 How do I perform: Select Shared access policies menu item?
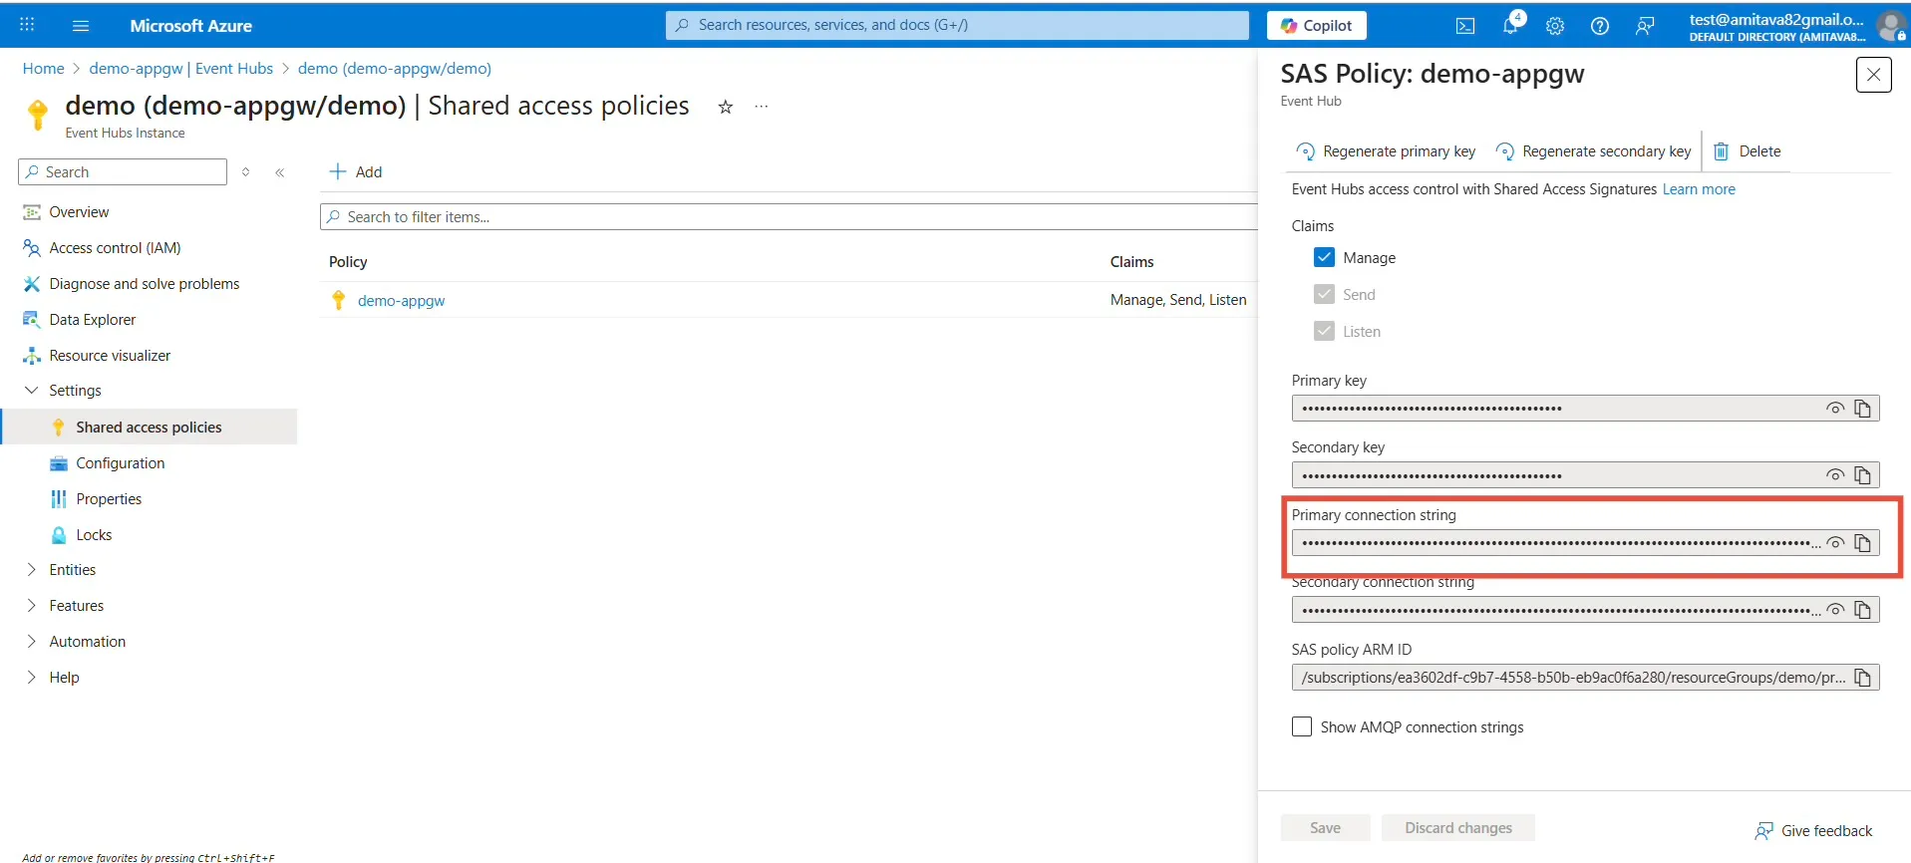[150, 427]
